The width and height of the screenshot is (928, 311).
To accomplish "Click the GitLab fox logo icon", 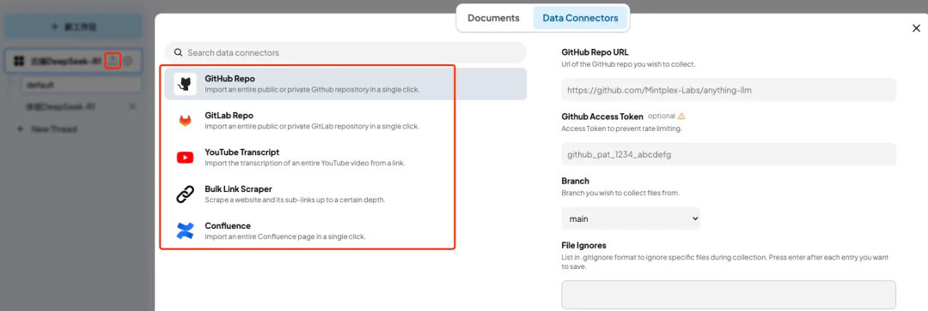I will (x=186, y=121).
